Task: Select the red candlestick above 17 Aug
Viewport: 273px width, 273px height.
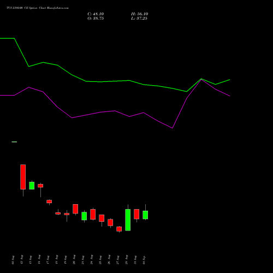Action: [49, 201]
